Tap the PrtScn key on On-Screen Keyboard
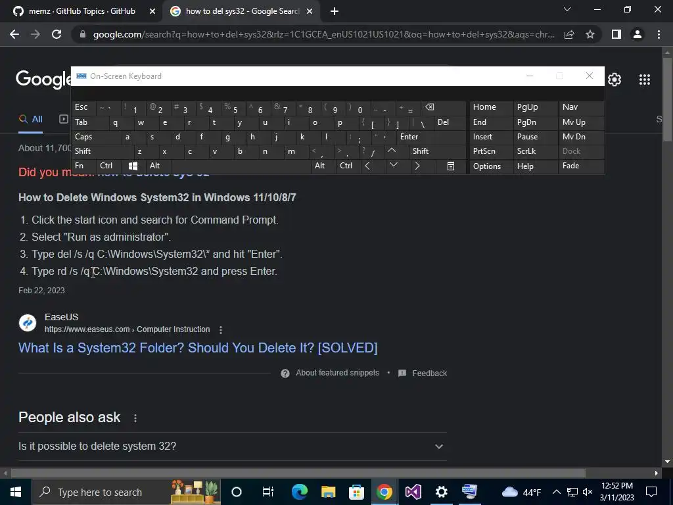Image resolution: width=673 pixels, height=505 pixels. 491,151
